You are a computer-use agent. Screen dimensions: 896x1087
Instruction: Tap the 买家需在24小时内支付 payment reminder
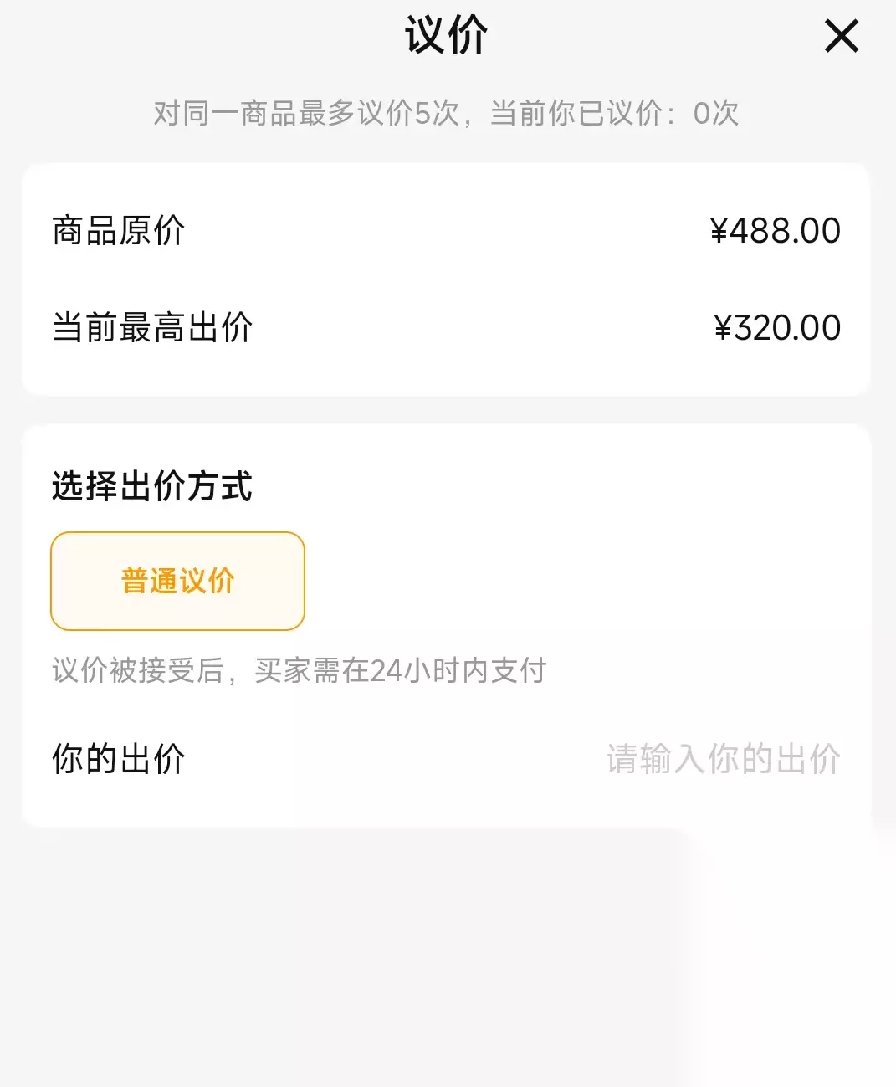click(400, 670)
